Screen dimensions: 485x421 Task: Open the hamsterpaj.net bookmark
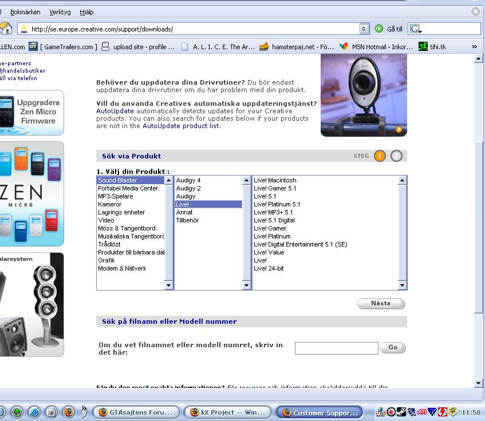click(x=296, y=47)
